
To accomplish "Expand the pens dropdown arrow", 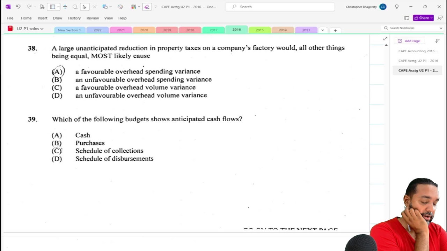I will coord(139,7).
